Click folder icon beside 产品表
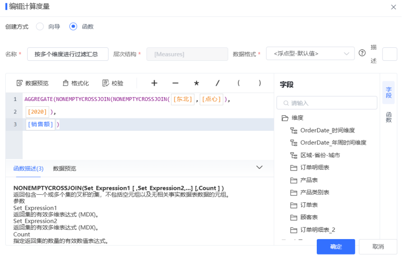 (294, 181)
